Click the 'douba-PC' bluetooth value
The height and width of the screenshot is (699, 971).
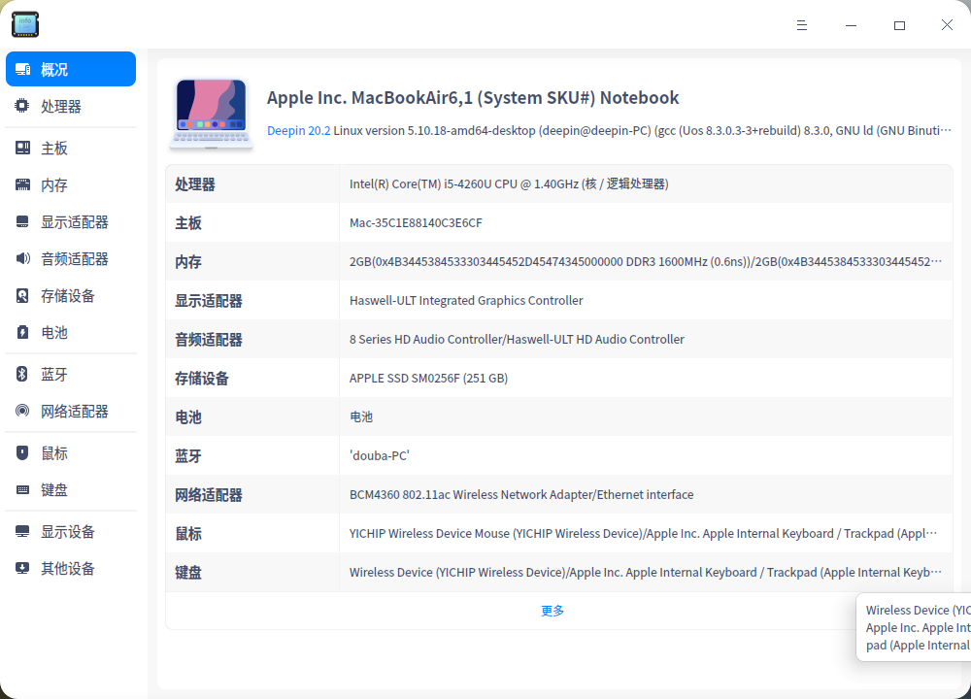pos(379,455)
